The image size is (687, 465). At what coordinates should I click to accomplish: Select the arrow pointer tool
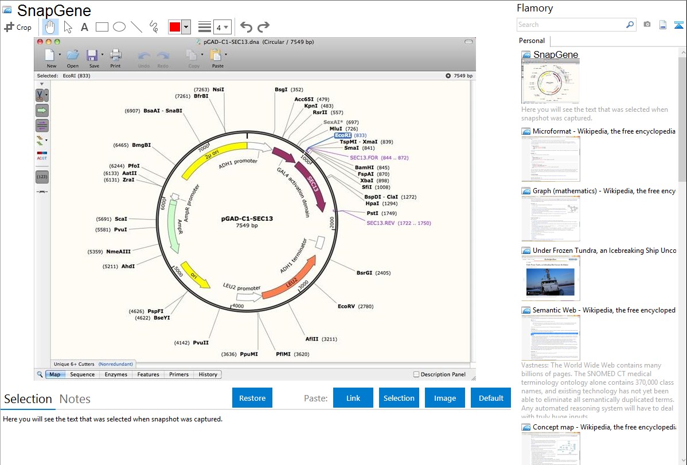[68, 27]
